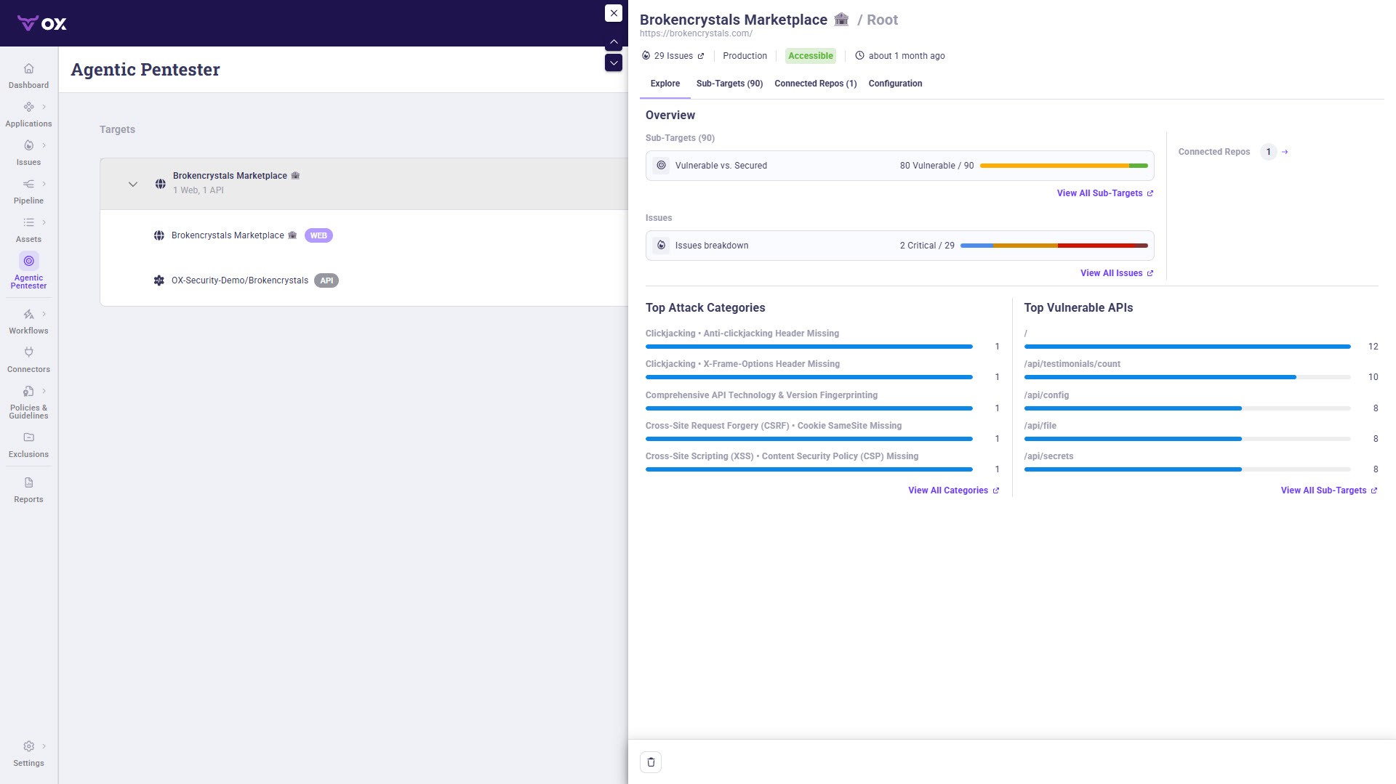Viewport: 1396px width, 784px height.
Task: Expand the Settings submenu chevron
Action: [x=44, y=746]
